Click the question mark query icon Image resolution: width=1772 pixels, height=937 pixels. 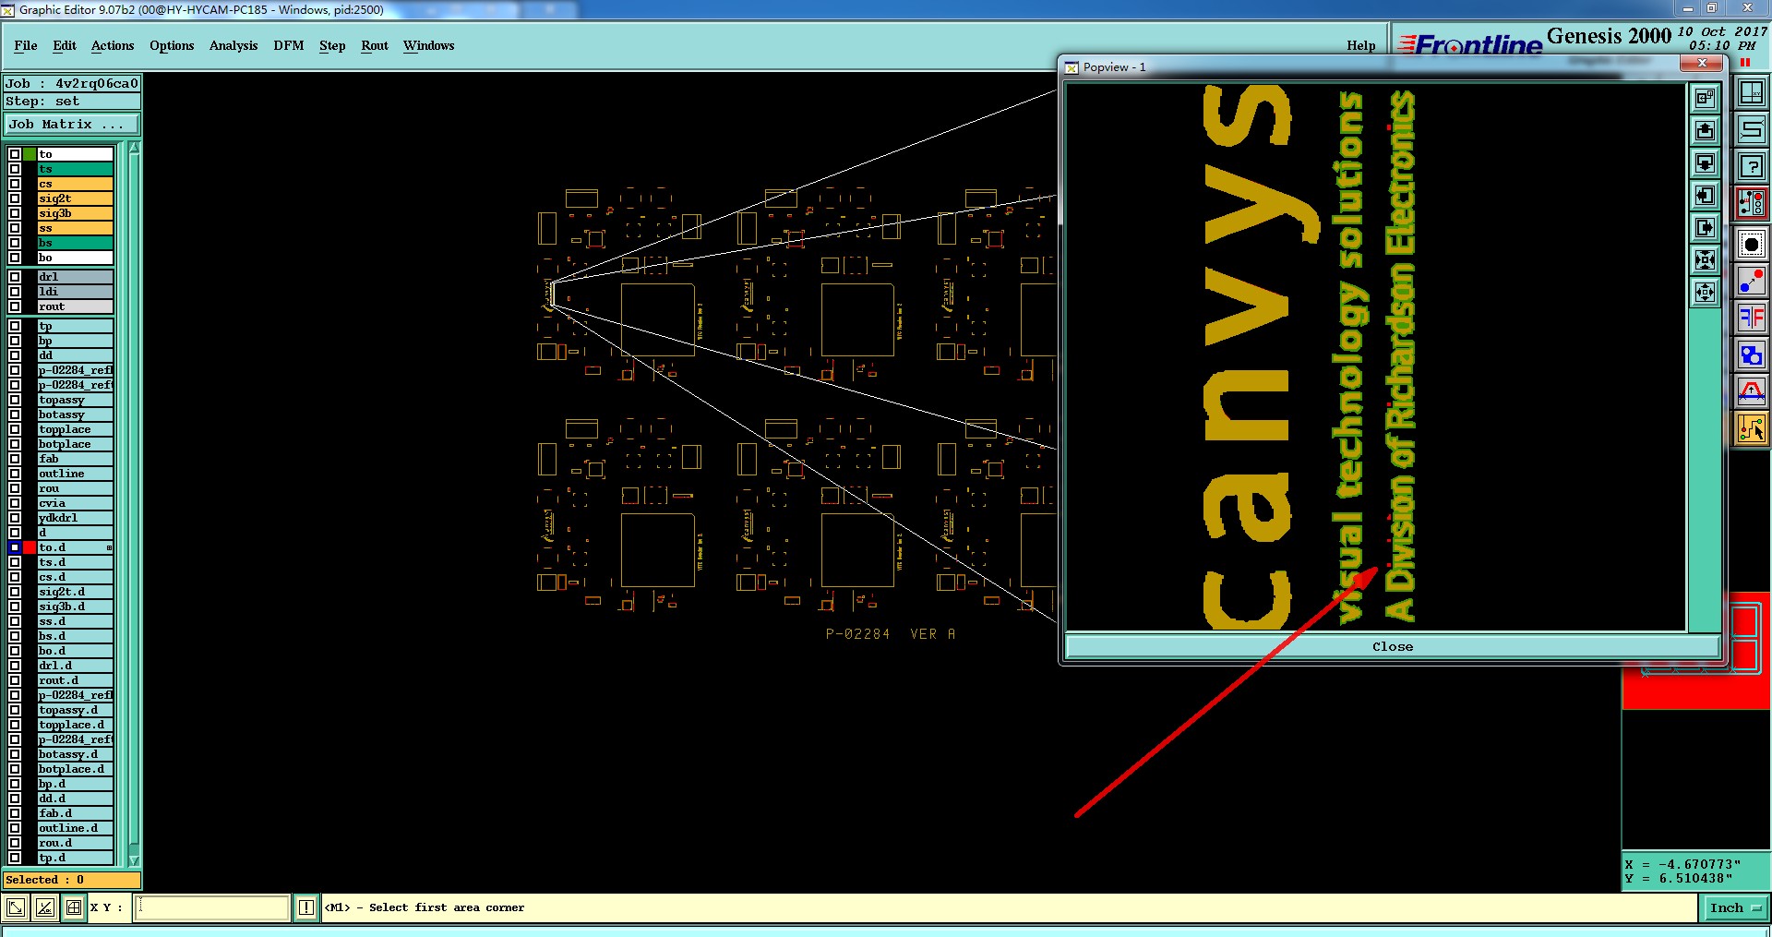pos(1752,167)
